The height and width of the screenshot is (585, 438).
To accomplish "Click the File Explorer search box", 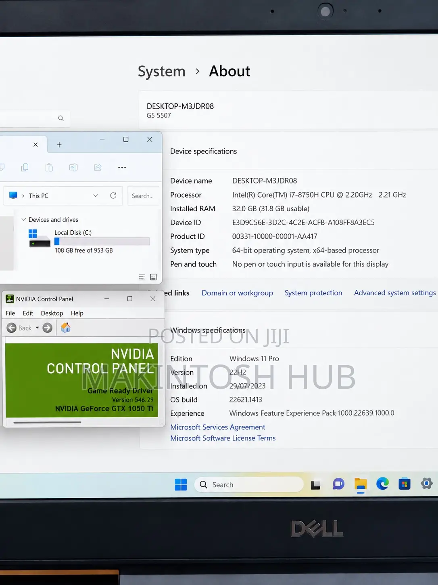I will [x=143, y=196].
